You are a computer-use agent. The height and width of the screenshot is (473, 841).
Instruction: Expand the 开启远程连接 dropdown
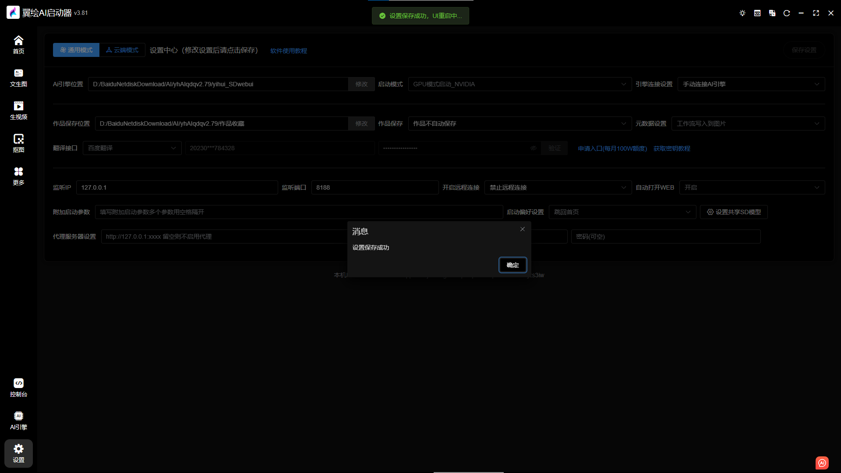pos(558,187)
